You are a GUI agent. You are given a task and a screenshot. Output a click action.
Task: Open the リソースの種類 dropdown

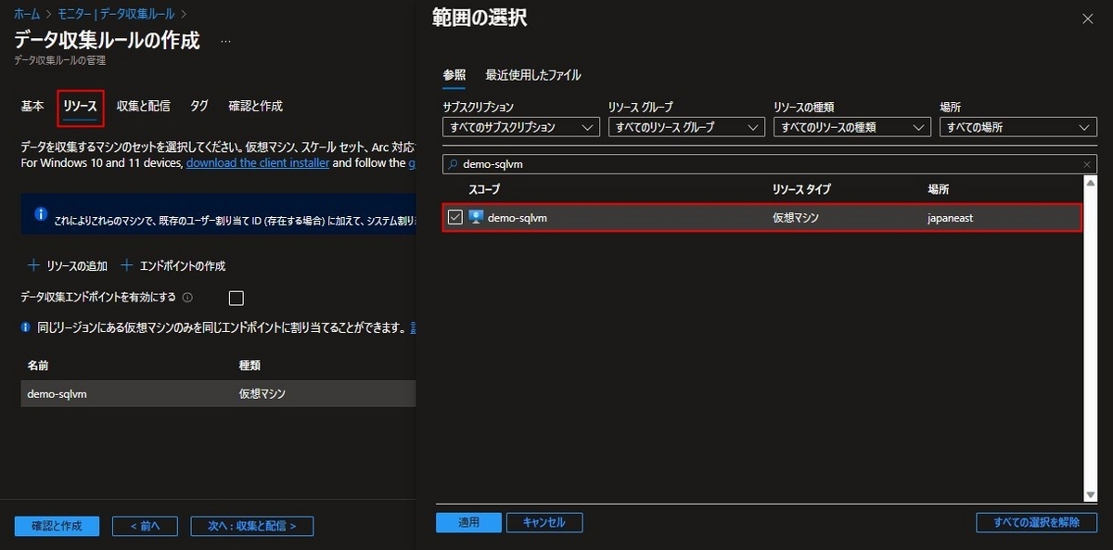coord(852,127)
